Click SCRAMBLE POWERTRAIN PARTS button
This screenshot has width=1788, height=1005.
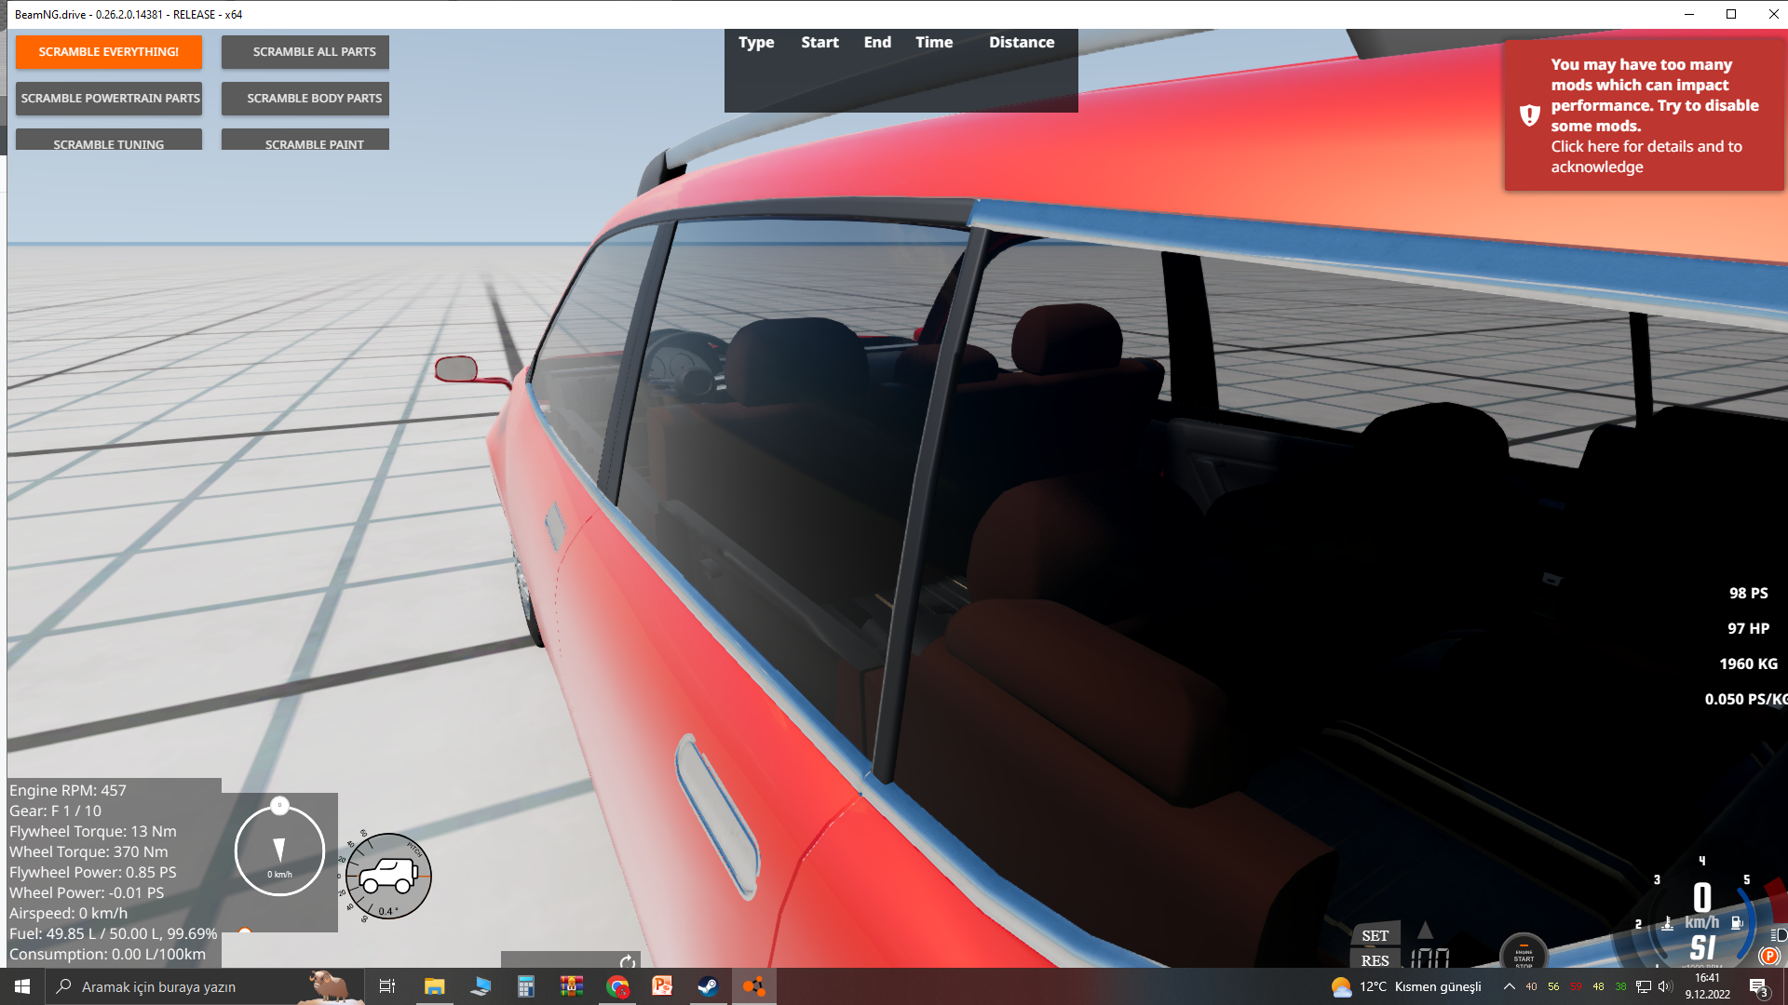[109, 99]
